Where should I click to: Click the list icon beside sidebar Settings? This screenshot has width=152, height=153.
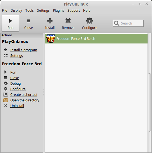(x=6, y=55)
